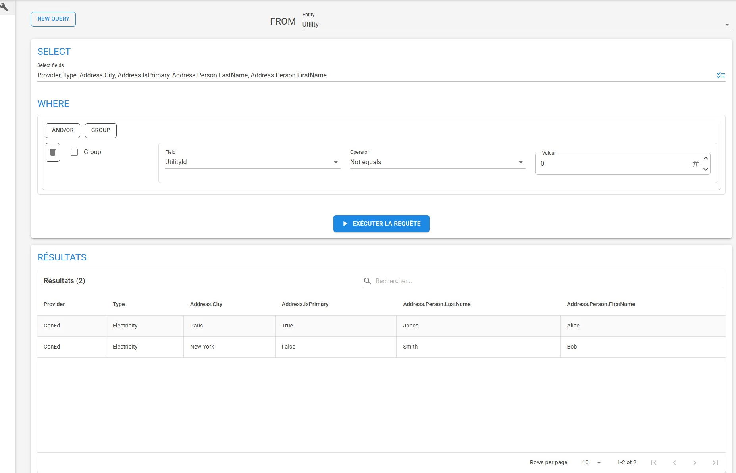Click the search magnifier icon

pos(368,281)
